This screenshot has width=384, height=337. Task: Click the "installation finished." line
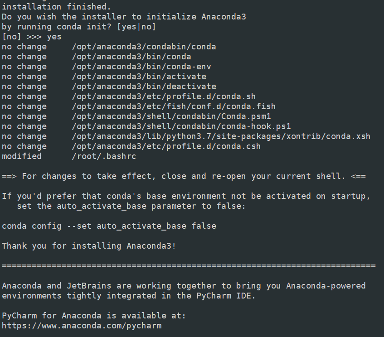(x=56, y=7)
